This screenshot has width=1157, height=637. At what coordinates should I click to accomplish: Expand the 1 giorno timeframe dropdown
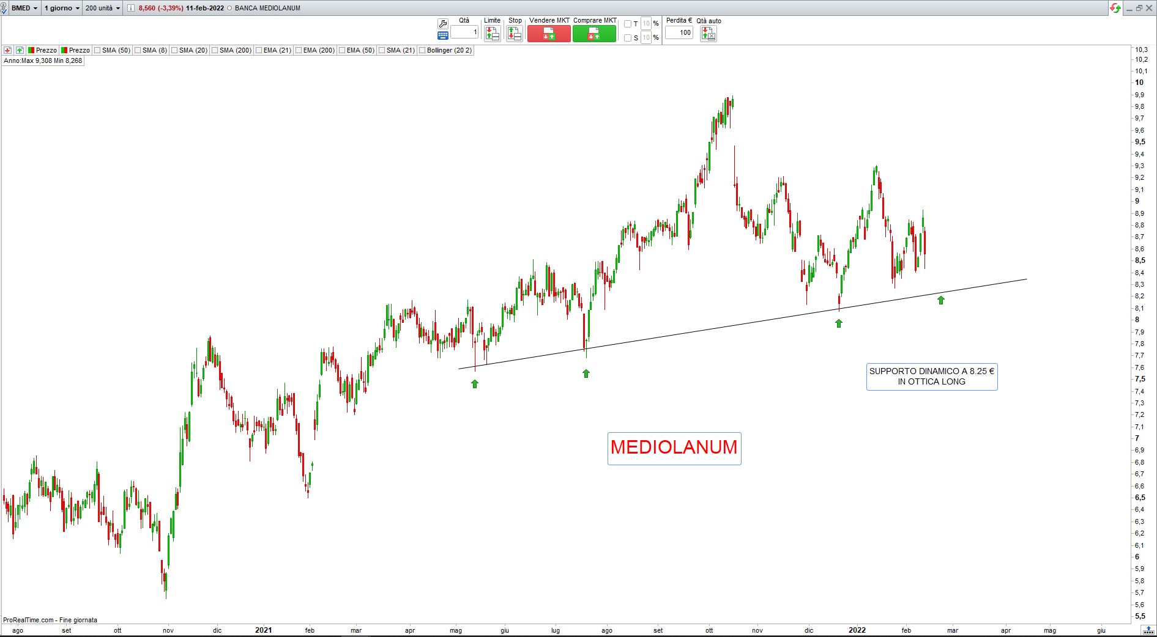pos(62,8)
